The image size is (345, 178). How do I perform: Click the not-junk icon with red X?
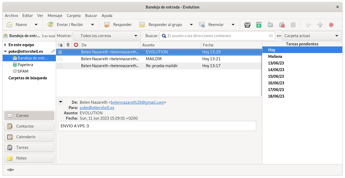282,25
